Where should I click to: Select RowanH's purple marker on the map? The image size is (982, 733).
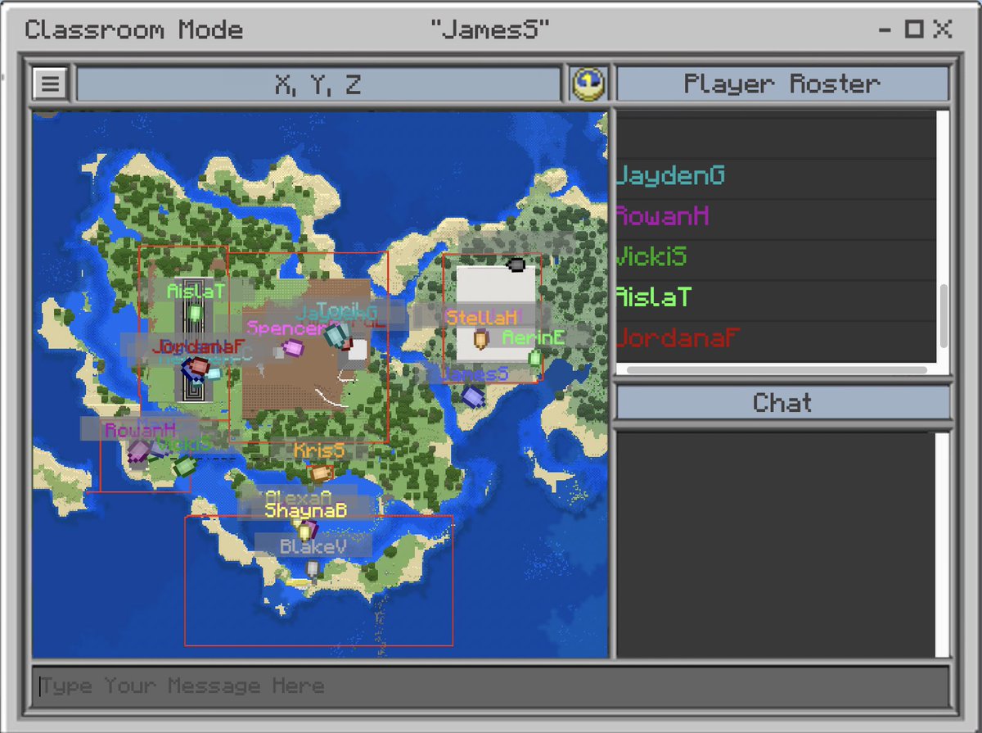pyautogui.click(x=139, y=451)
